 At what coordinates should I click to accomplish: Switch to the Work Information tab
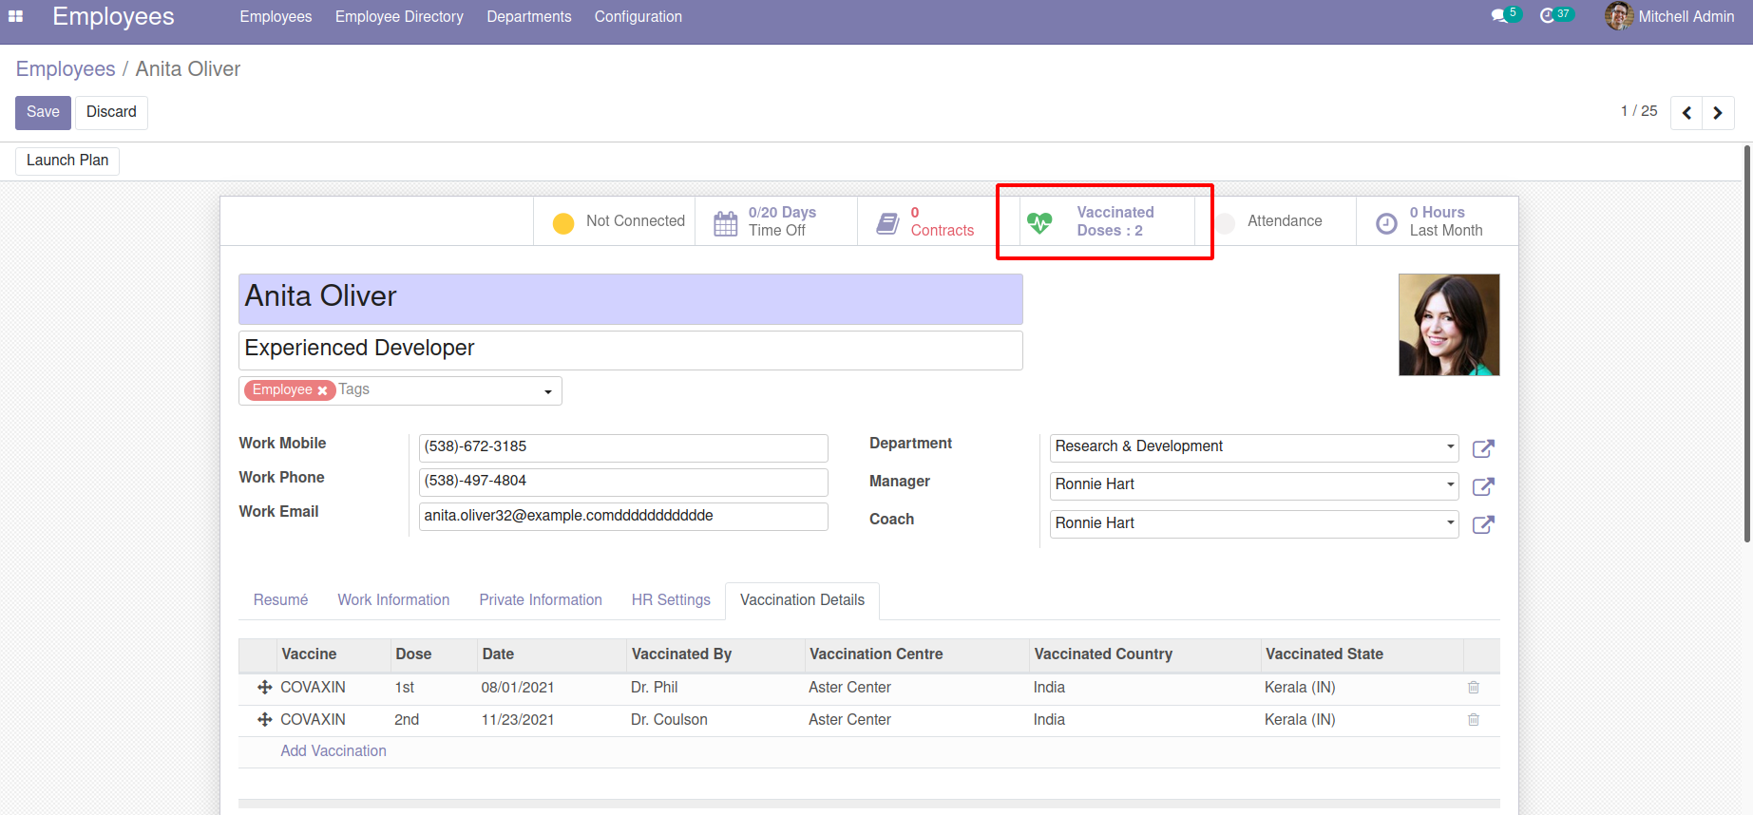pos(393,600)
